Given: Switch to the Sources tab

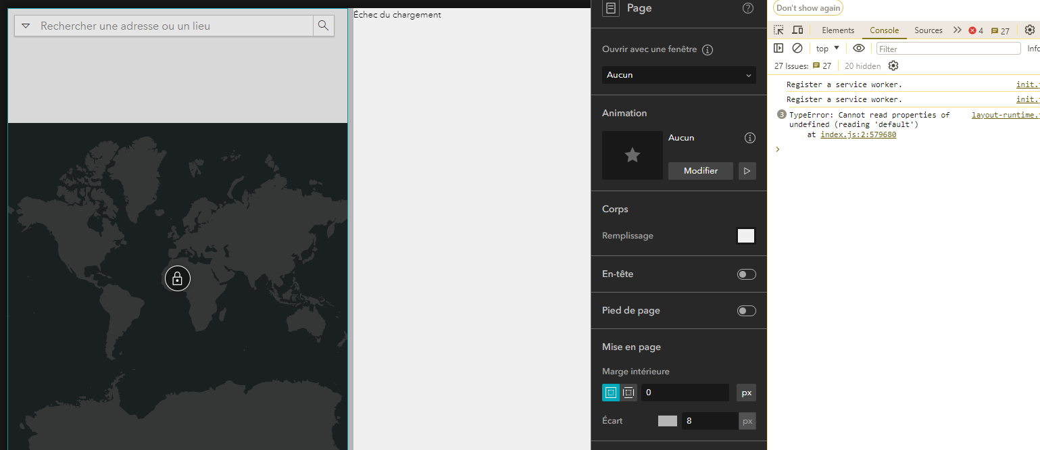Looking at the screenshot, I should [x=928, y=30].
